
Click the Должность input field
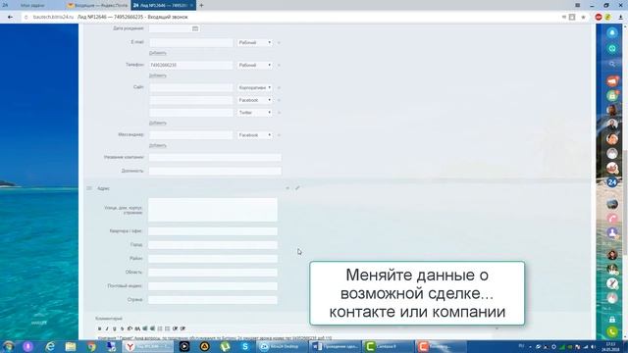click(x=215, y=171)
